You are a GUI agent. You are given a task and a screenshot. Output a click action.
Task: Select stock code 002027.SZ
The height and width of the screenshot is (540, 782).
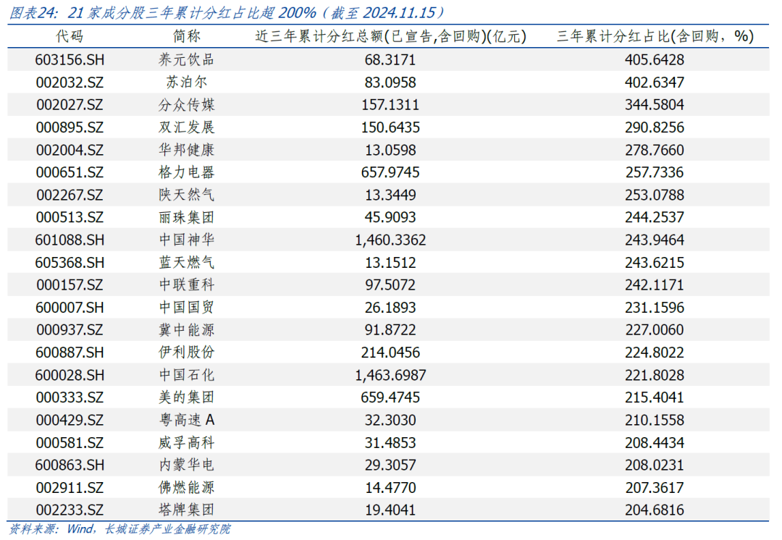point(70,105)
